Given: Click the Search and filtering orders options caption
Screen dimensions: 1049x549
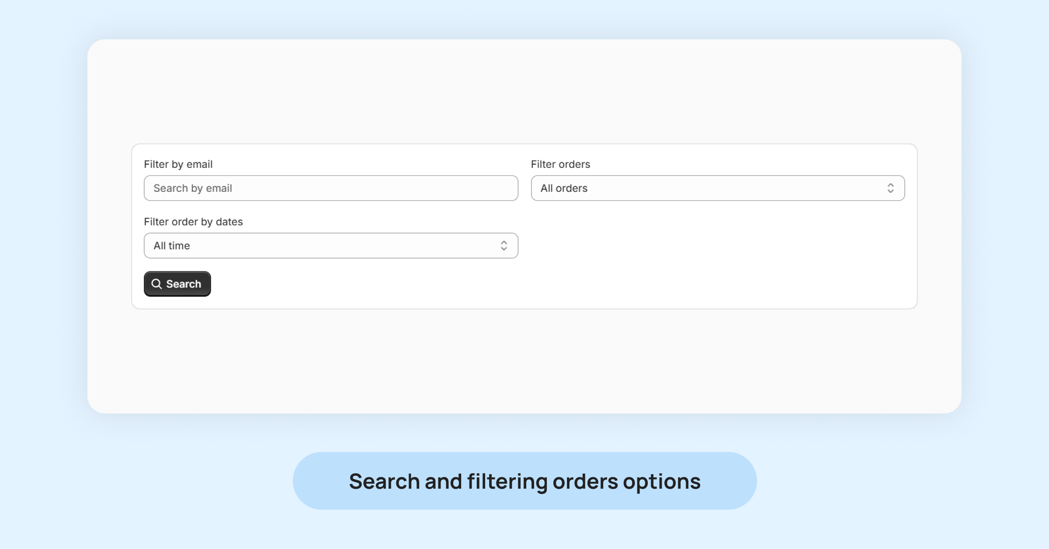Looking at the screenshot, I should (524, 481).
